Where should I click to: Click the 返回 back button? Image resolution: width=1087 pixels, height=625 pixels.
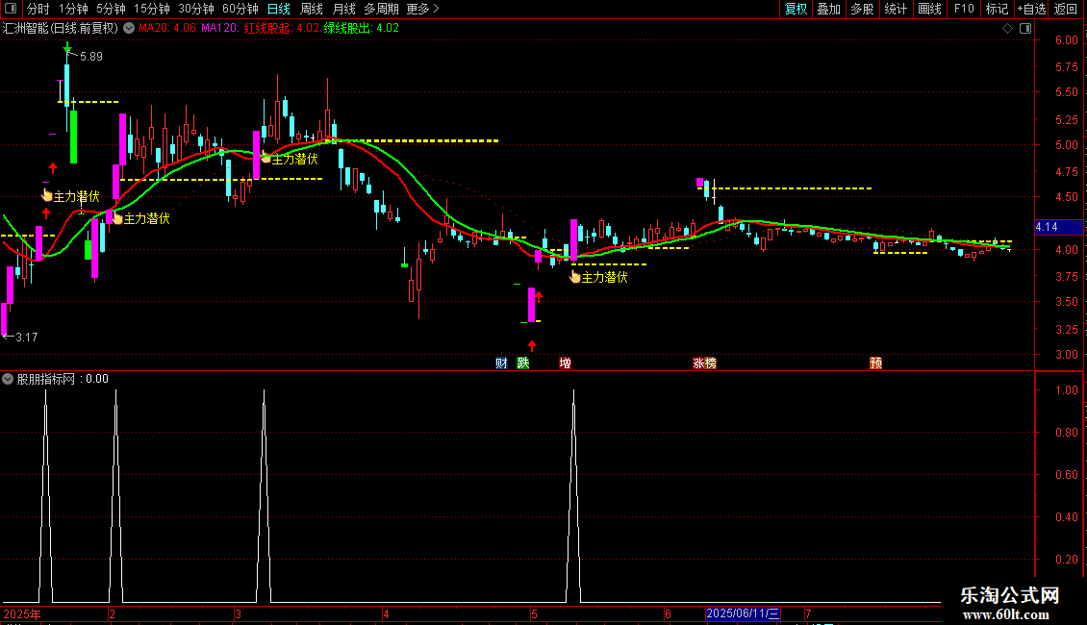click(1066, 9)
